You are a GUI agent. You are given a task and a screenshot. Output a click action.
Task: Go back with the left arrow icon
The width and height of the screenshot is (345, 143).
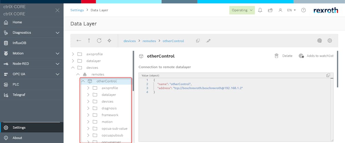[x=79, y=41]
